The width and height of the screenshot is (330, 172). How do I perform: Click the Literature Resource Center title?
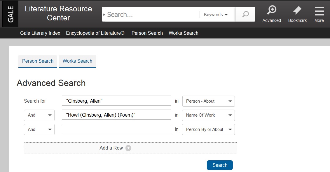[x=58, y=13]
